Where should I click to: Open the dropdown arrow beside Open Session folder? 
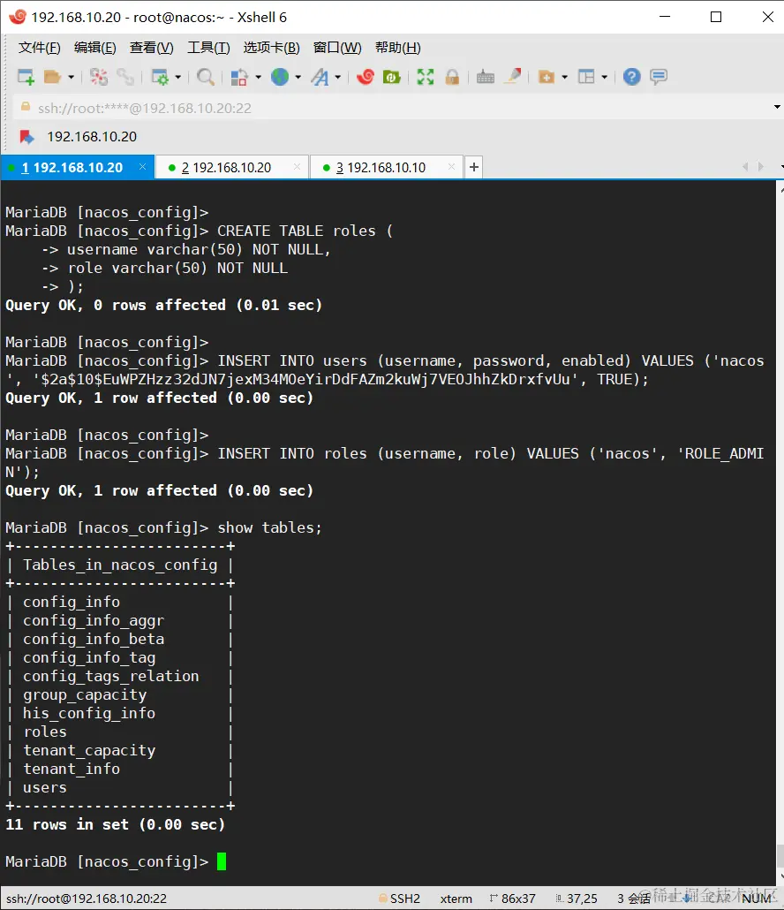pyautogui.click(x=72, y=77)
